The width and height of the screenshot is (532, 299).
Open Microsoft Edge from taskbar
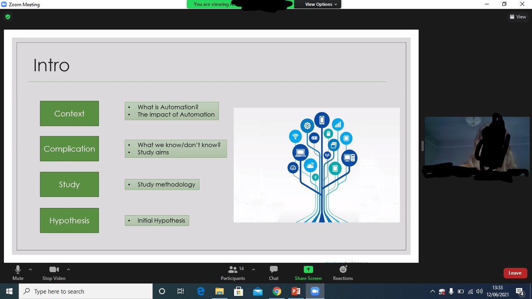(x=200, y=291)
